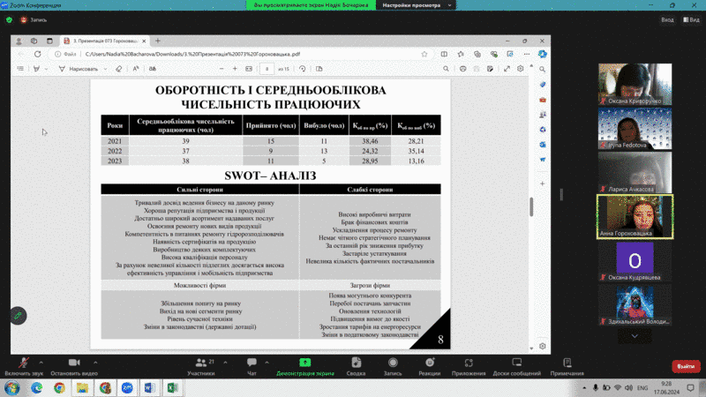Open the Реакции reactions menu
Screen dimensions: 706x397
click(430, 364)
